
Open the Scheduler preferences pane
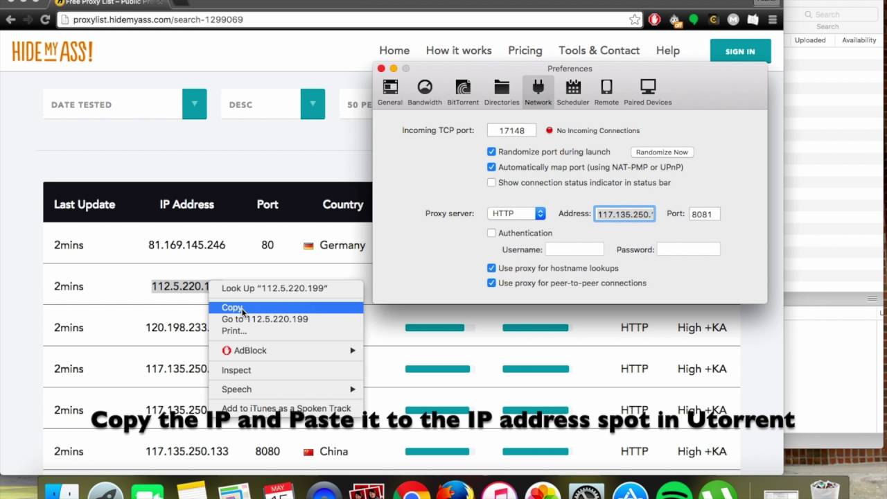[573, 92]
